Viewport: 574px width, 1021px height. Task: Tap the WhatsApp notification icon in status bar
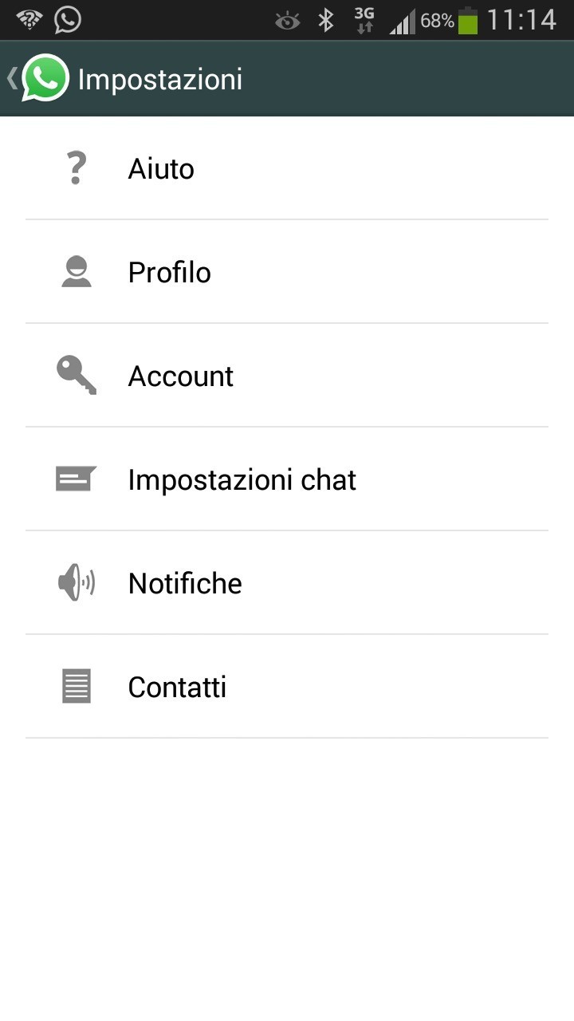[68, 20]
